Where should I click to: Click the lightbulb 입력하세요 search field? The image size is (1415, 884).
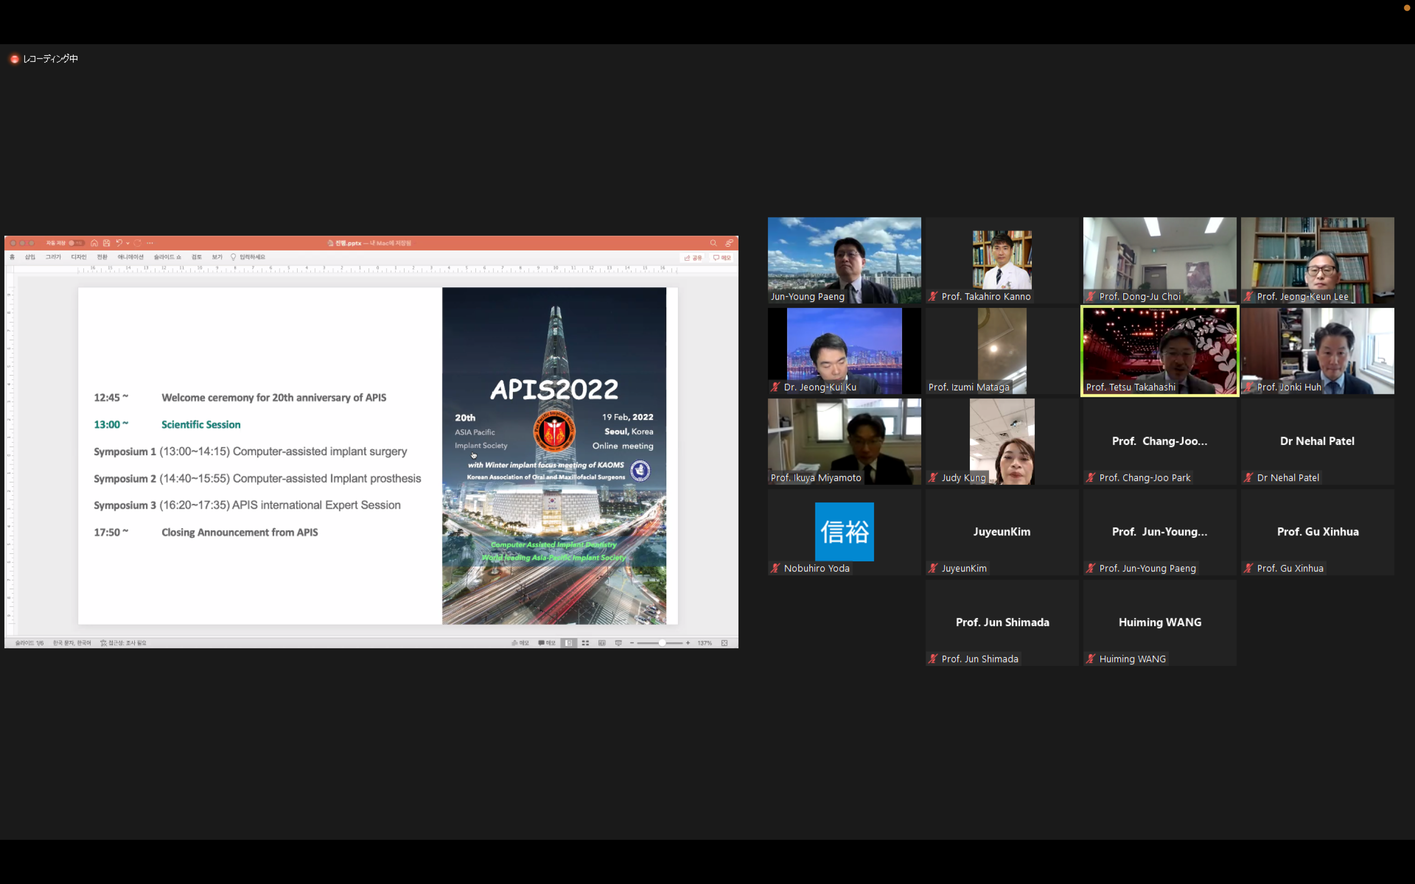pos(248,257)
